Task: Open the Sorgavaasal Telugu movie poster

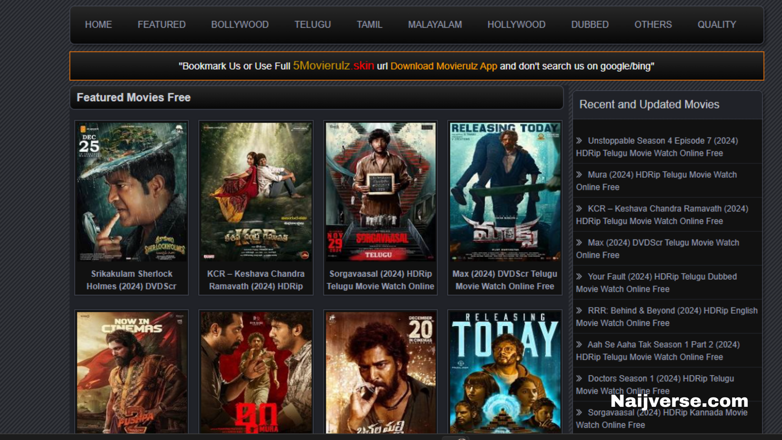Action: click(380, 191)
